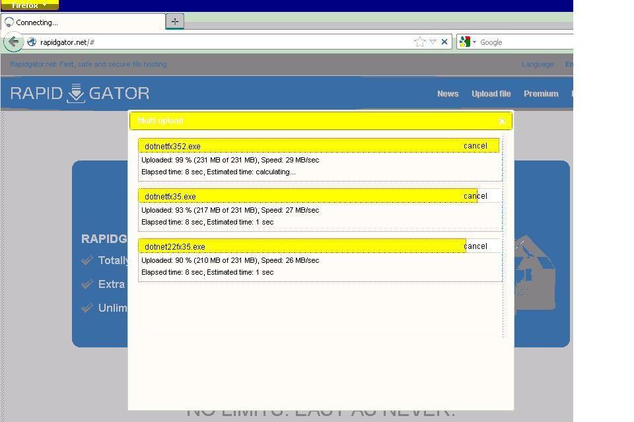Screen dimensions: 634x422
Task: Click the Language label in the header
Action: point(538,64)
